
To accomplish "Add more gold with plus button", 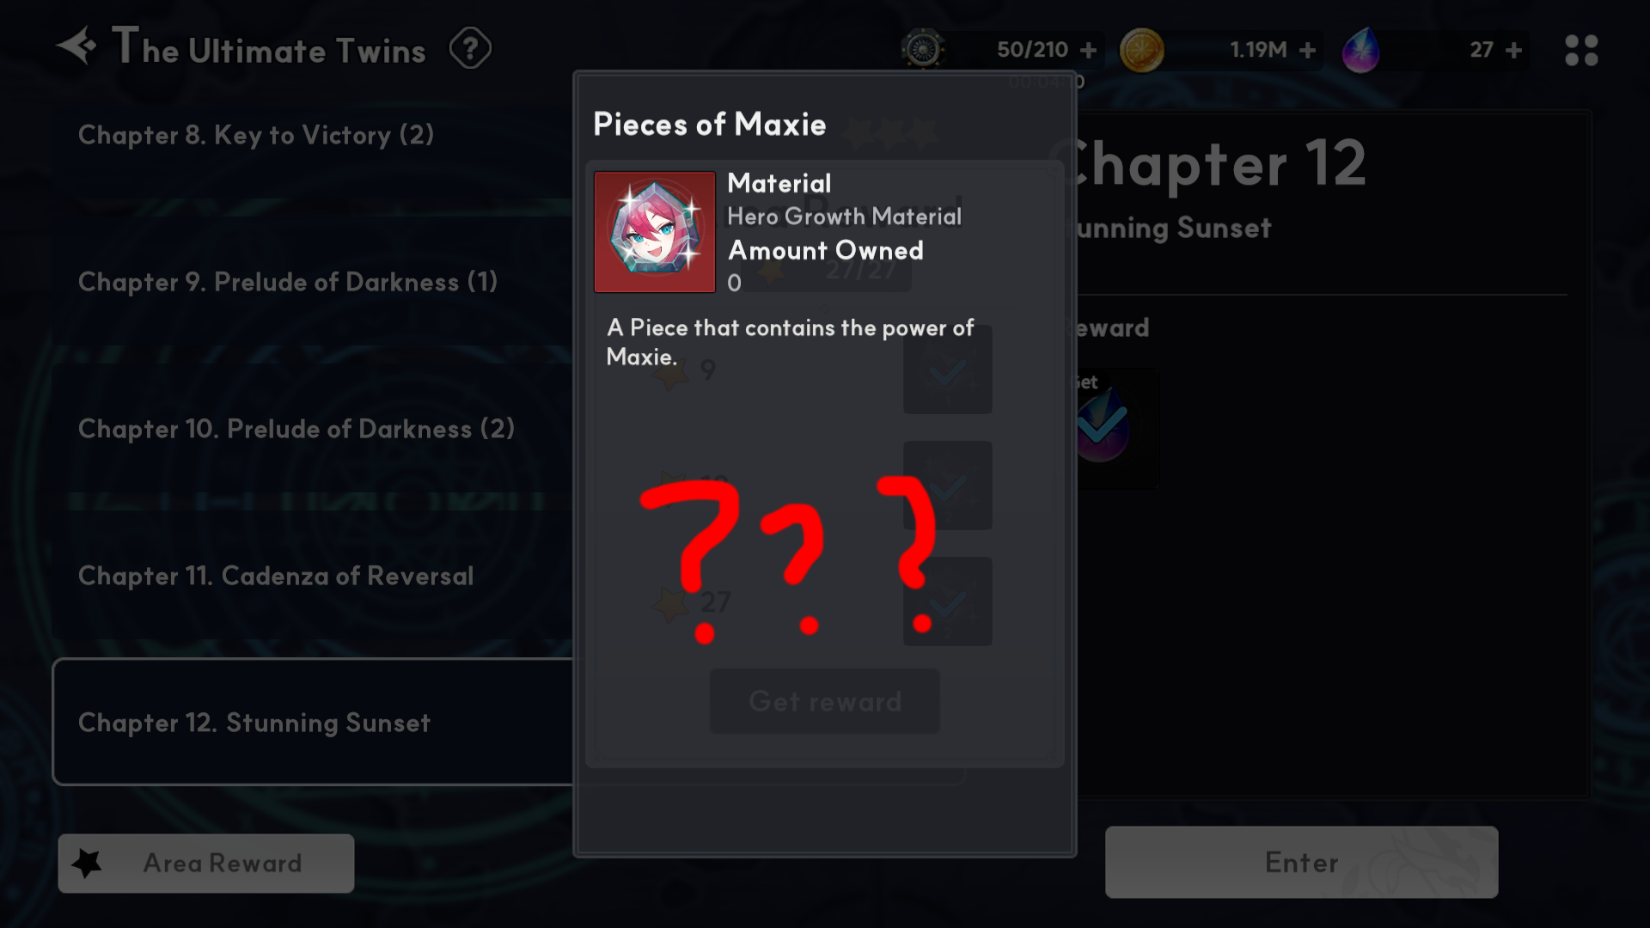I will 1307,51.
